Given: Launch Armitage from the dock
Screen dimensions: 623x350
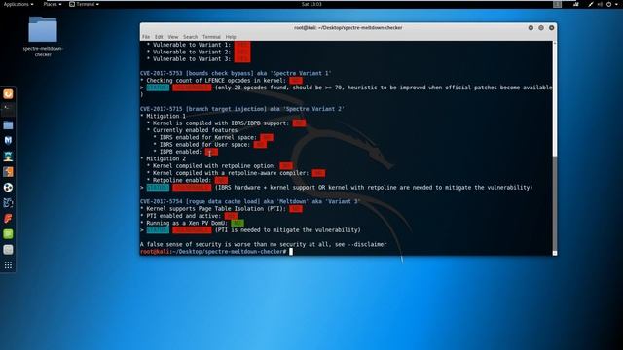Looking at the screenshot, I should (8, 157).
